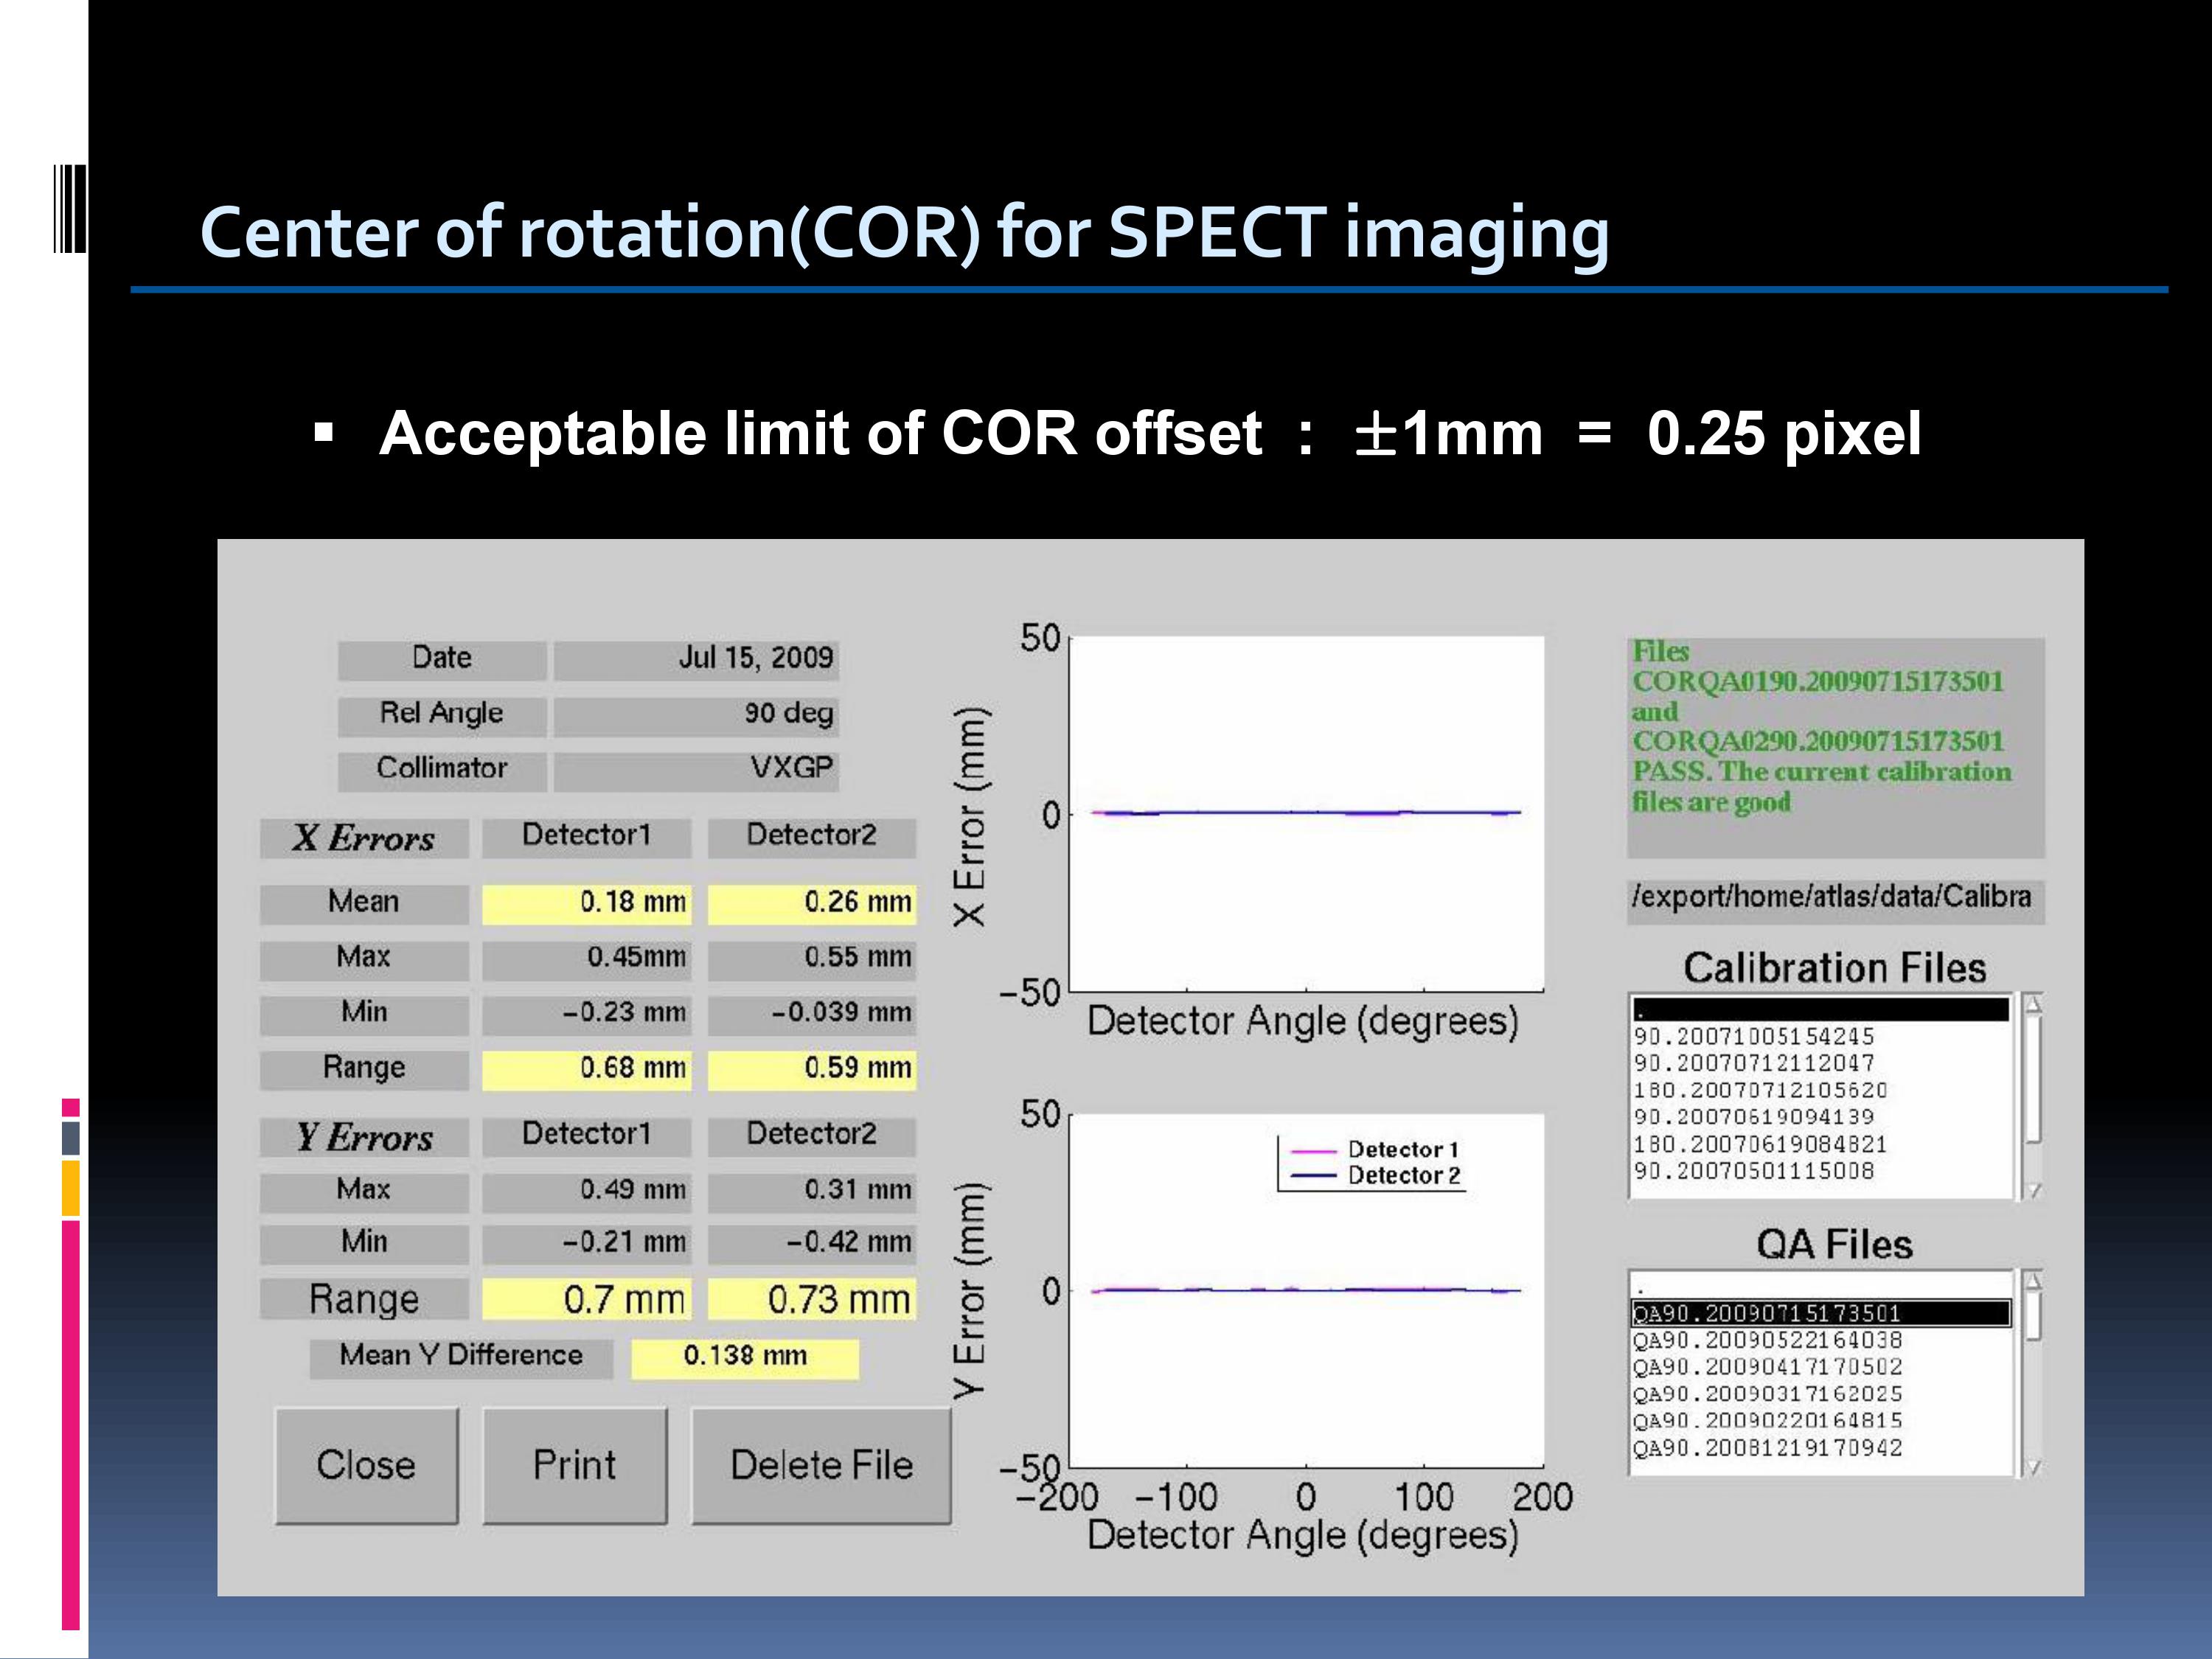Click the QA Files scrollbar thumb
2212x1659 pixels.
(2033, 1316)
